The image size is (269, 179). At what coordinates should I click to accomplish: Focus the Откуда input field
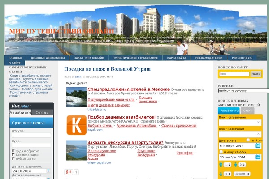coord(31,135)
